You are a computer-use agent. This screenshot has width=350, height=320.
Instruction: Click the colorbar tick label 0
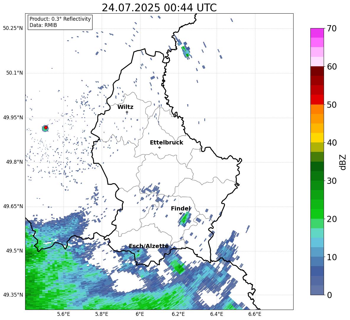[329, 295]
